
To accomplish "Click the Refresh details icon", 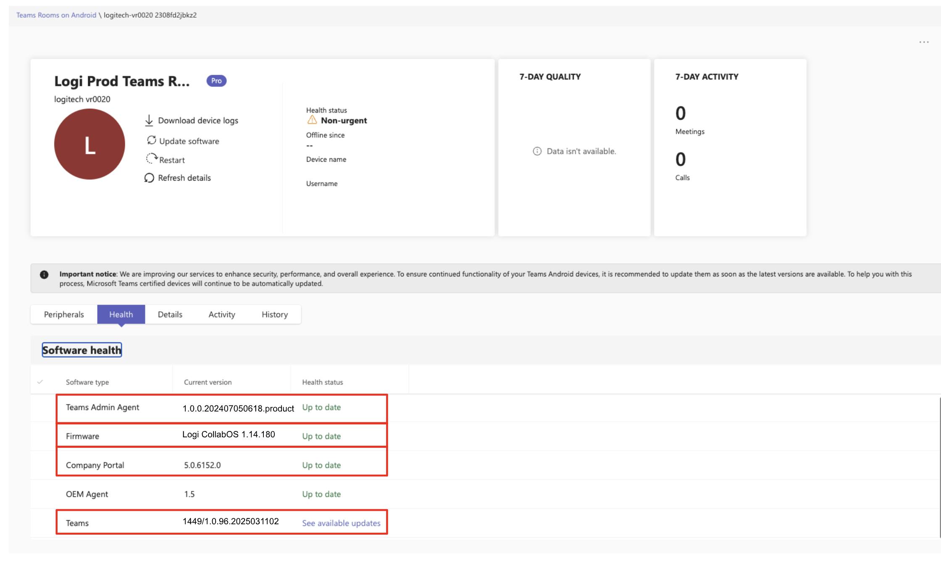I will (149, 178).
